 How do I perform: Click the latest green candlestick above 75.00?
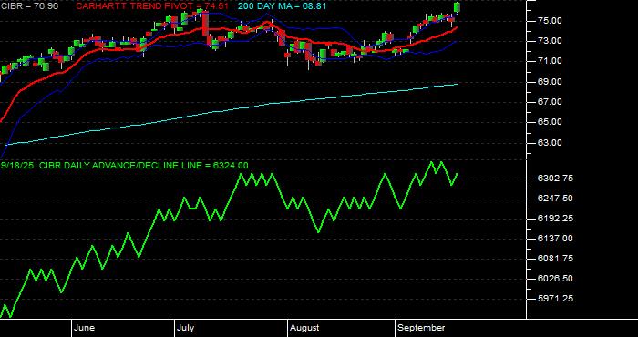[457, 7]
